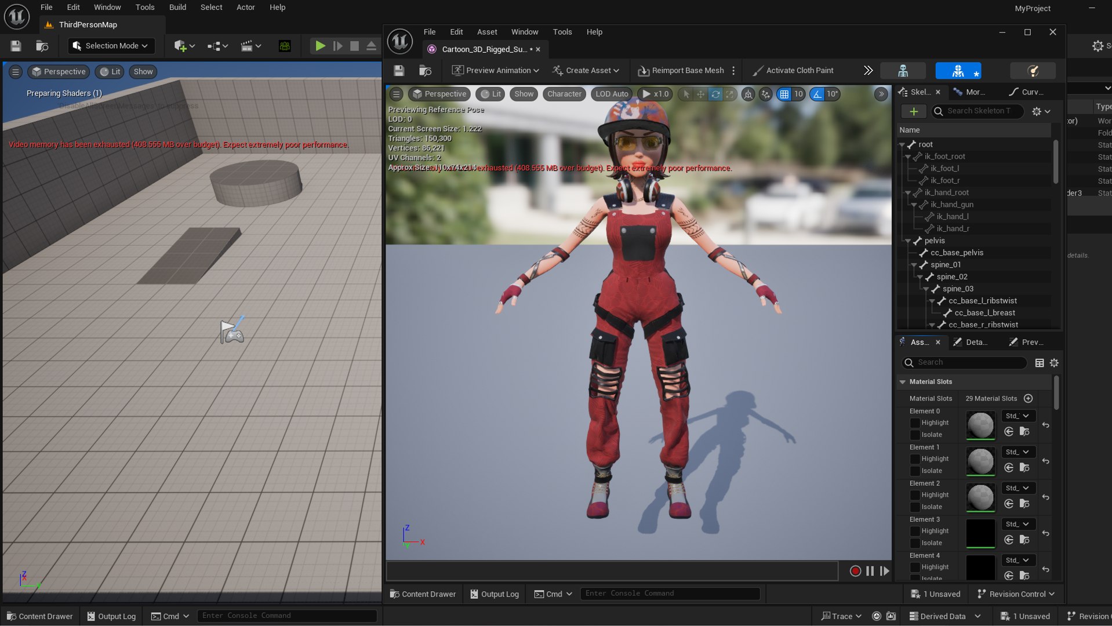Browse to Element 2 material in Content Browser

(x=1024, y=504)
